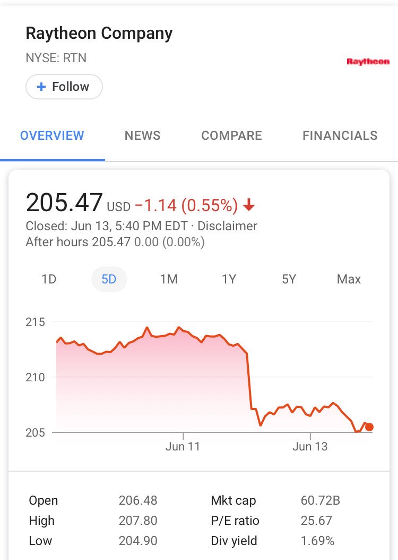
Task: Click the Jun 11 date marker on chart
Action: click(x=183, y=446)
